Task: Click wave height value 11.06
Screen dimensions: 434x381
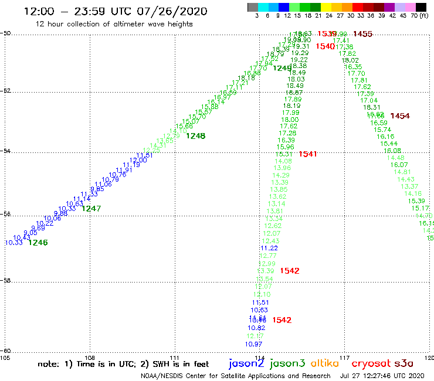Action: pyautogui.click(x=103, y=184)
